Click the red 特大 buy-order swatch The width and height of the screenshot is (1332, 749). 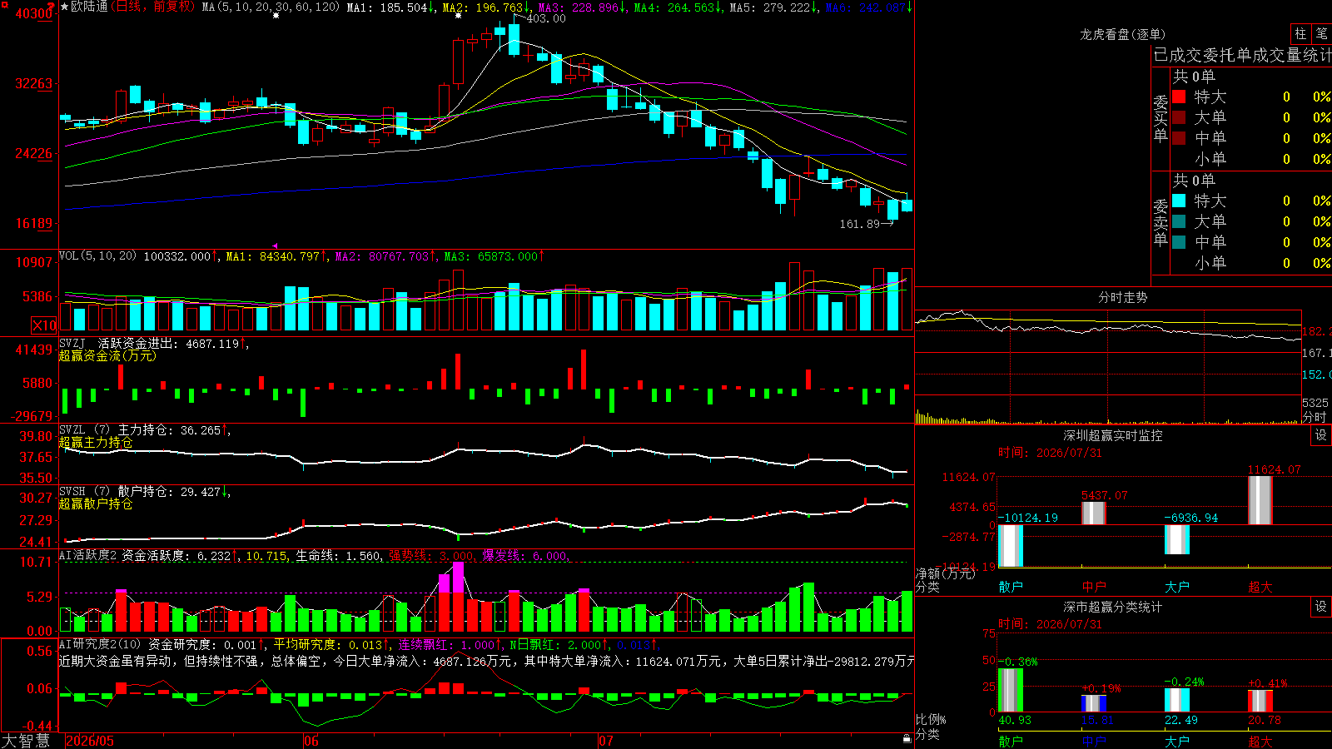1179,97
